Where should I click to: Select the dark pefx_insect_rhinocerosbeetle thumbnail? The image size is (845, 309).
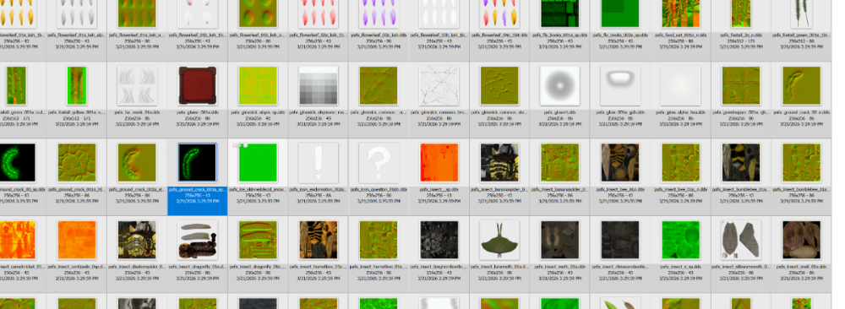pos(619,240)
